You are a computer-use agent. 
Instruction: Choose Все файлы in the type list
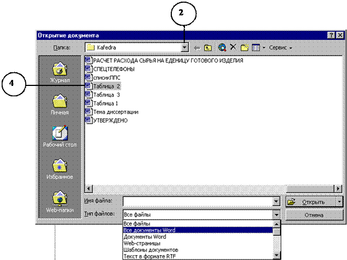coord(198,223)
